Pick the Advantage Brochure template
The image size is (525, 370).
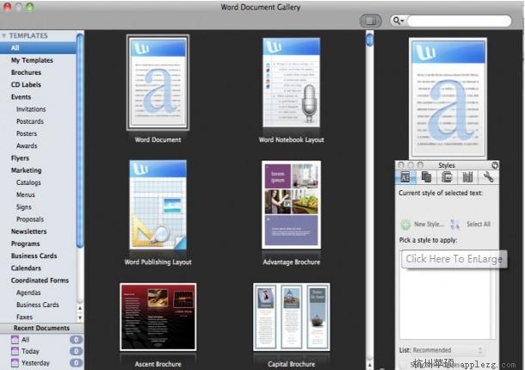point(291,205)
